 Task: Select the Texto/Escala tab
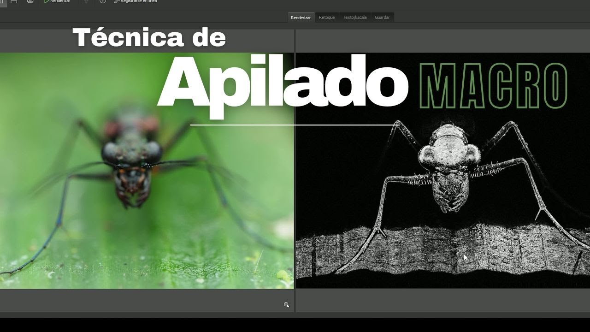click(355, 18)
